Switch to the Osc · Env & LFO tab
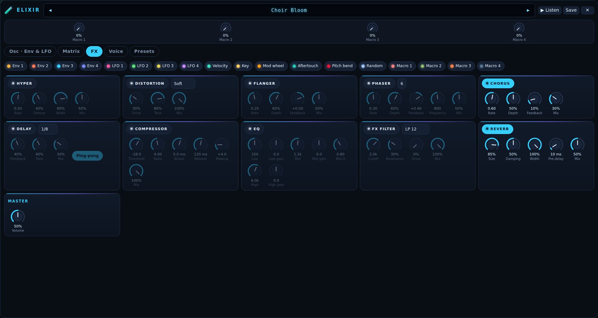This screenshot has height=318, width=598. 30,51
